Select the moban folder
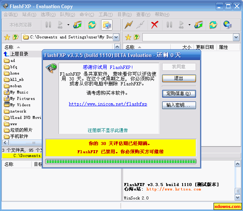 pos(13,86)
